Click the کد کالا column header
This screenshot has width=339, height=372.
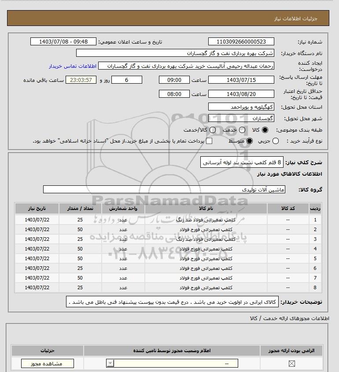(x=288, y=208)
